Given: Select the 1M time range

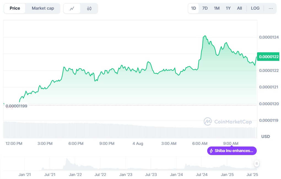Looking at the screenshot, I should 217,8.
